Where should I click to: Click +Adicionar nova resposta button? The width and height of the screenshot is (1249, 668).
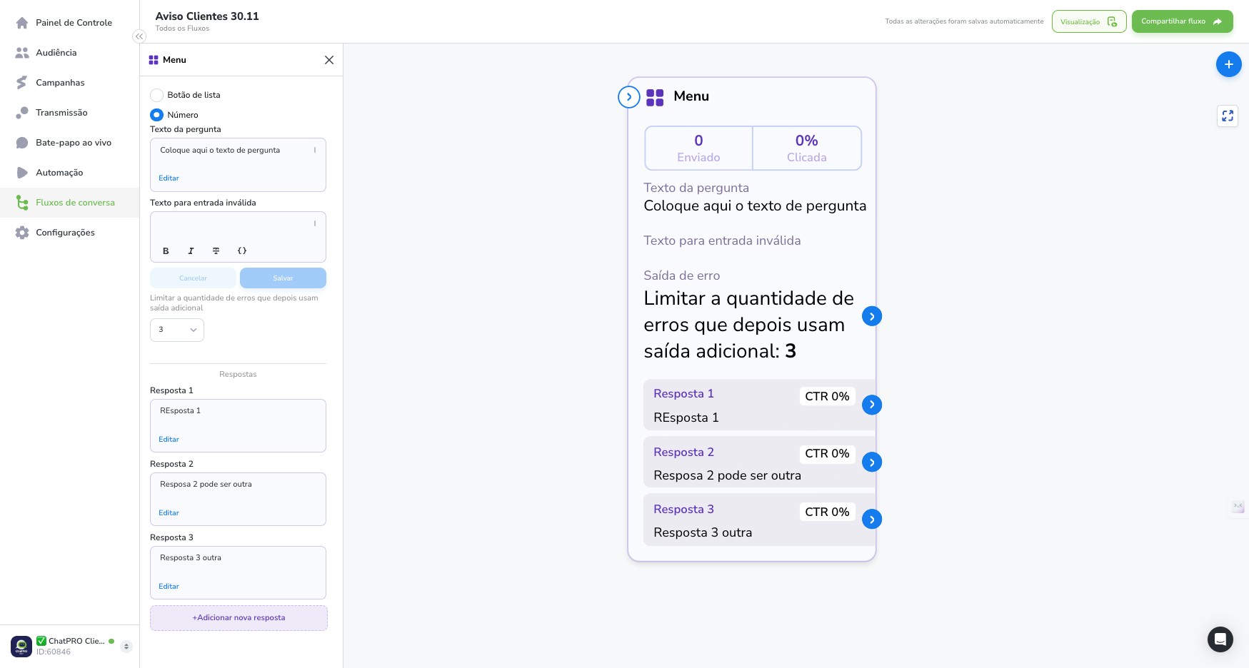pyautogui.click(x=239, y=618)
